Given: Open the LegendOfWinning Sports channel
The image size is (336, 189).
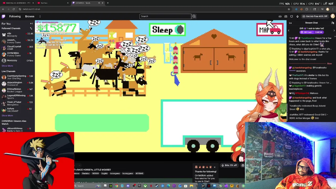Looking at the screenshot, I should [17, 97].
